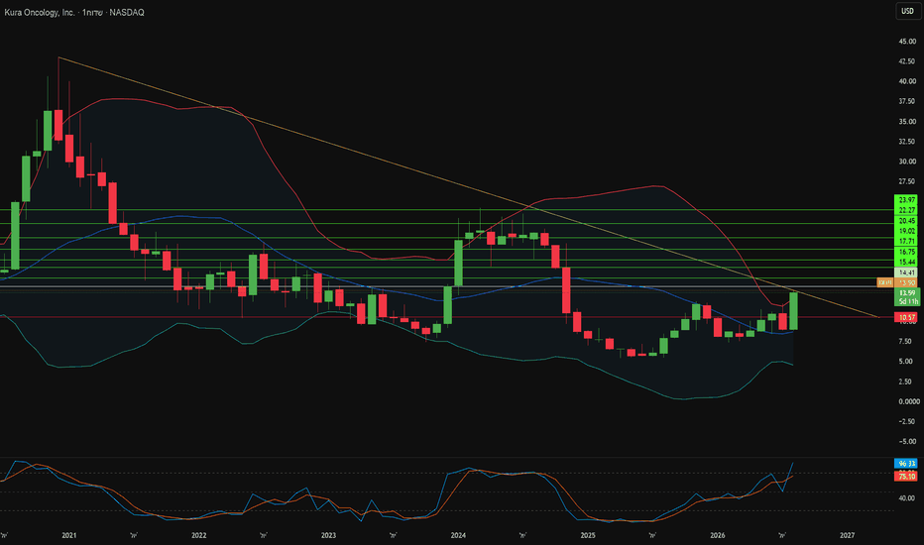Click the 2027 label on time axis
This screenshot has width=924, height=545.
[x=847, y=535]
